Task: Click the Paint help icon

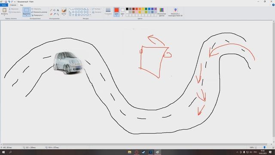Action: [x=273, y=5]
